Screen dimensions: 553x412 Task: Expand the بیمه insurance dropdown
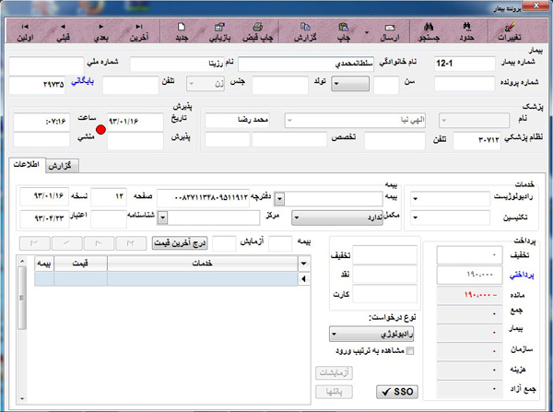coord(279,199)
